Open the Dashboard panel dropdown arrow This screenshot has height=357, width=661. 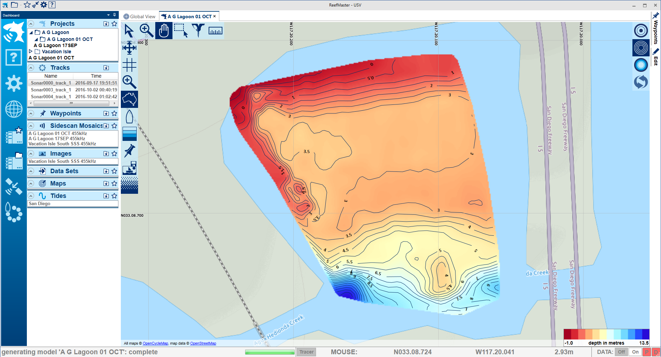pos(108,15)
